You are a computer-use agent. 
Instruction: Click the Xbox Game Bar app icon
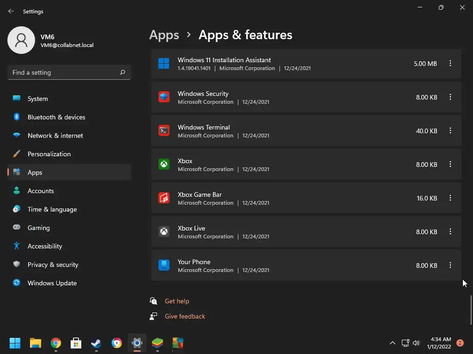click(164, 198)
